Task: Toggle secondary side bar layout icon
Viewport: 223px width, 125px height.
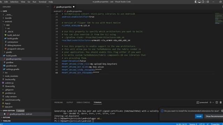Action: 203,2
